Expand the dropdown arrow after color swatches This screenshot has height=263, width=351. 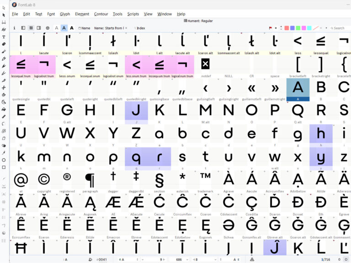tap(321, 28)
